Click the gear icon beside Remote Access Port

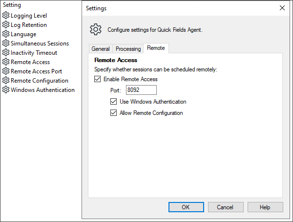coord(6,71)
